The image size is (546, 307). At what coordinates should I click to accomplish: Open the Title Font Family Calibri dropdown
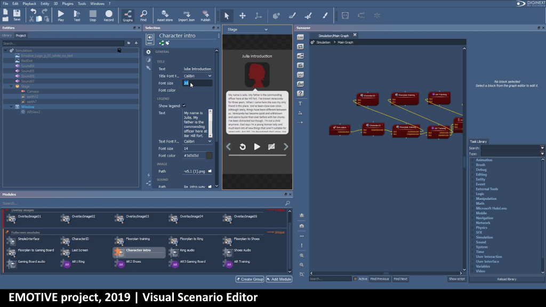197,76
